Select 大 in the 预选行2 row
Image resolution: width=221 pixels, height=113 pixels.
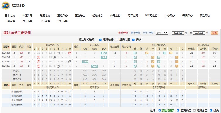pos(147,75)
